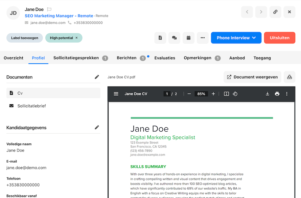Click the JD avatar
Viewport: 301px width, 198px height.
pos(13,13)
